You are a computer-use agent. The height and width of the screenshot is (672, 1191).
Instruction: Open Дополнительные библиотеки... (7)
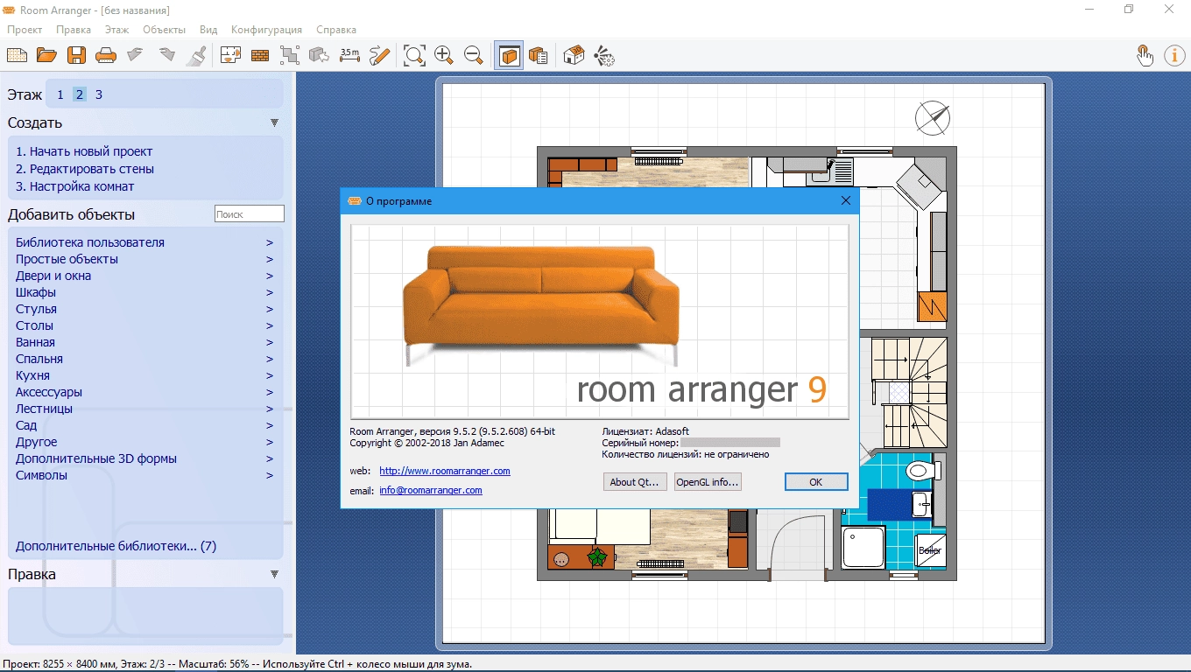[x=116, y=546]
